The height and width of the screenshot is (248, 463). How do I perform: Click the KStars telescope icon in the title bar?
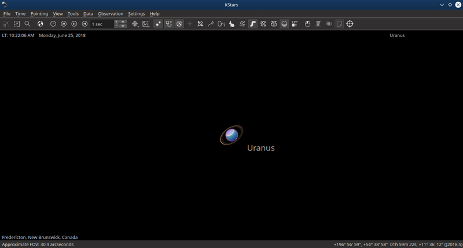coord(5,5)
